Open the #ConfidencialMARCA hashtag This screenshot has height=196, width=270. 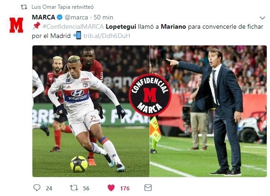(73, 26)
